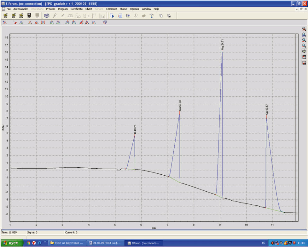Open the Process menu
308x247 pixels.
point(50,9)
